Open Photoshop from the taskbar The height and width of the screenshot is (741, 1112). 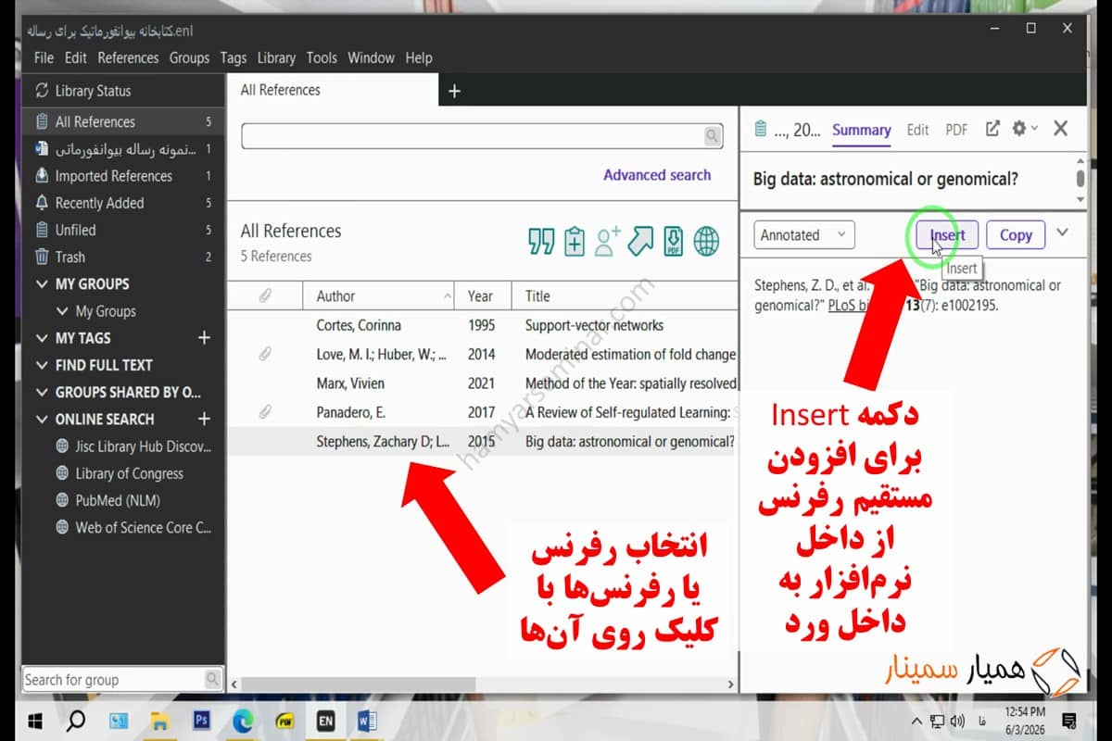point(202,720)
